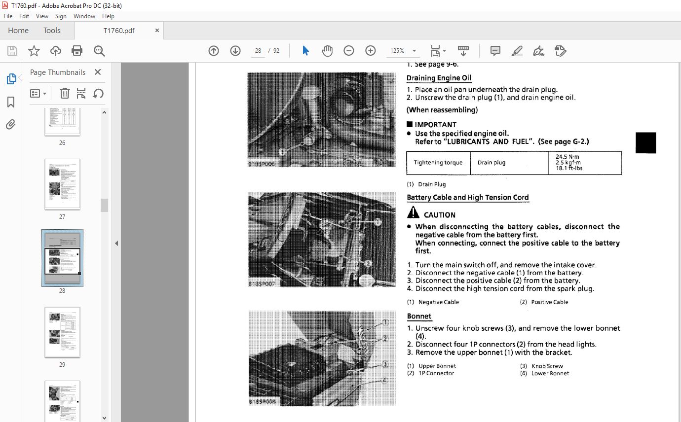Screen dimensions: 681x422
Task: Select the page 26 thumbnail
Action: coord(62,122)
